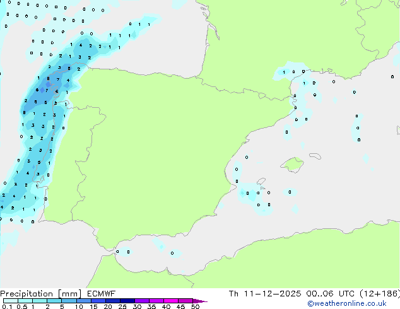Click the '00..06 UTC' time range text

pyautogui.click(x=331, y=294)
